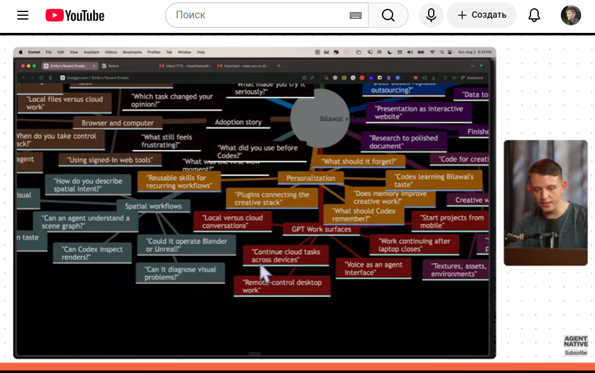This screenshot has height=373, width=595.
Task: Click "Can it diagnose visual problems?" node
Action: (180, 273)
